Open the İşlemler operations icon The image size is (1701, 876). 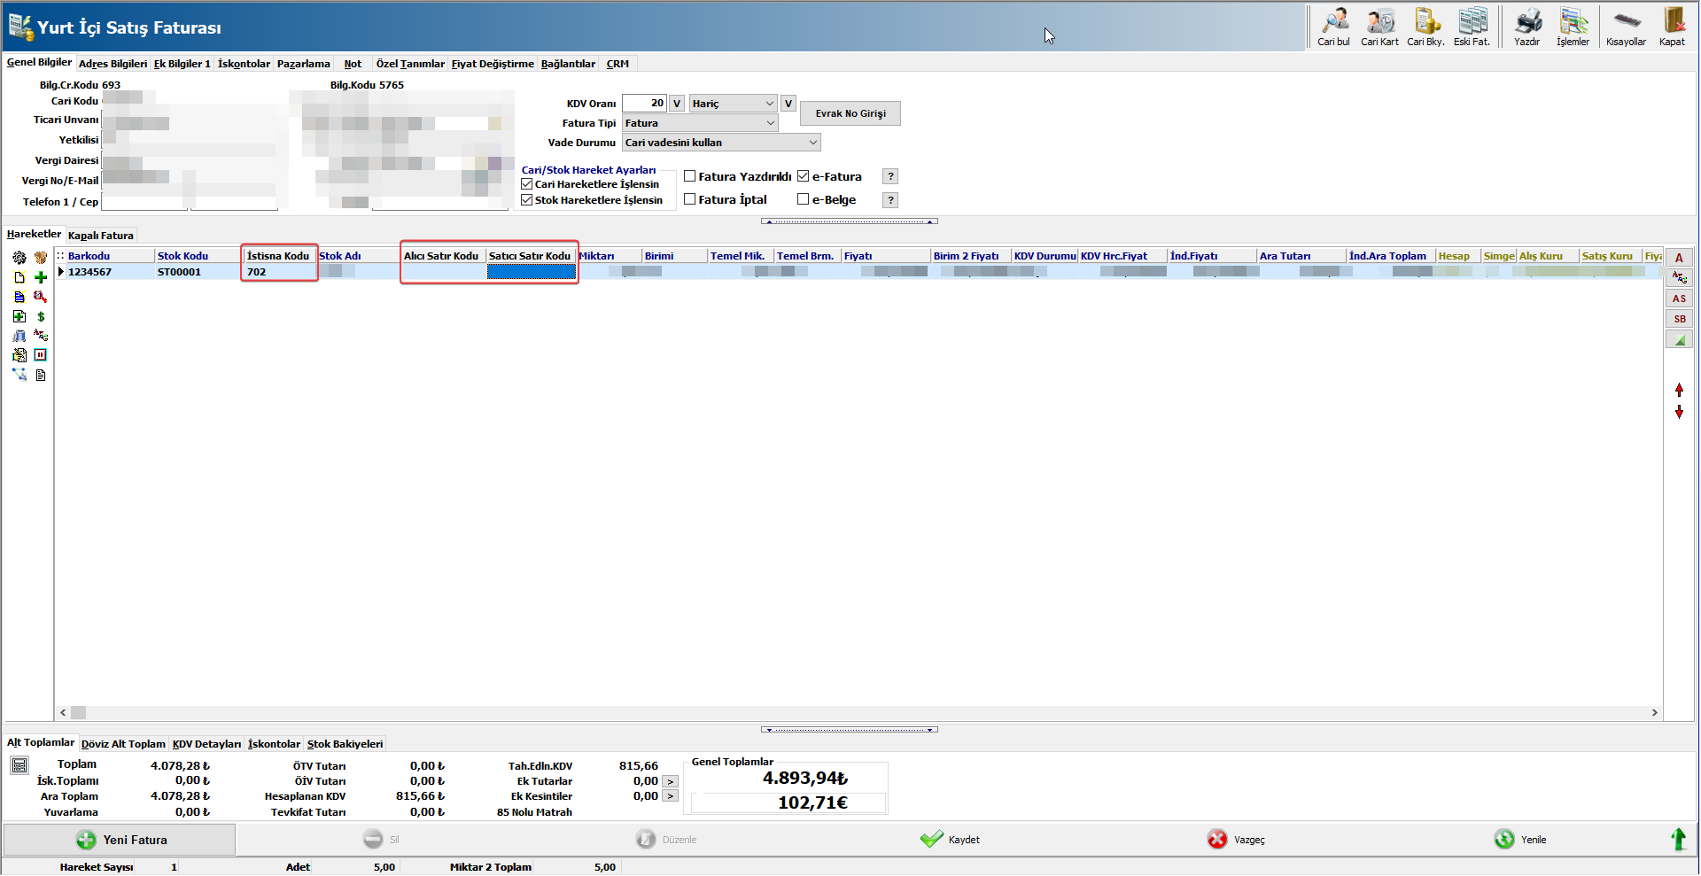point(1573,27)
